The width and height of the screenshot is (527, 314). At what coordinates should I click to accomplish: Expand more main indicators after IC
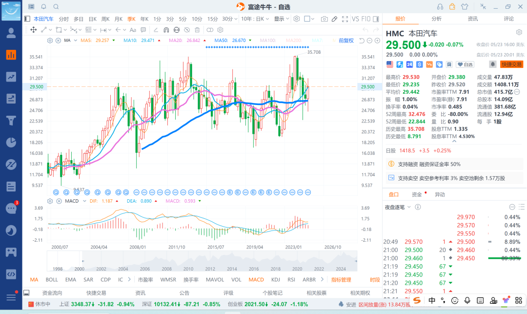pyautogui.click(x=129, y=279)
